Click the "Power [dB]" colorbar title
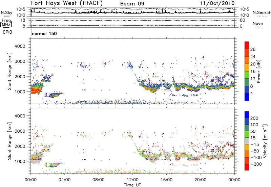This screenshot has height=187, width=271. (259, 71)
